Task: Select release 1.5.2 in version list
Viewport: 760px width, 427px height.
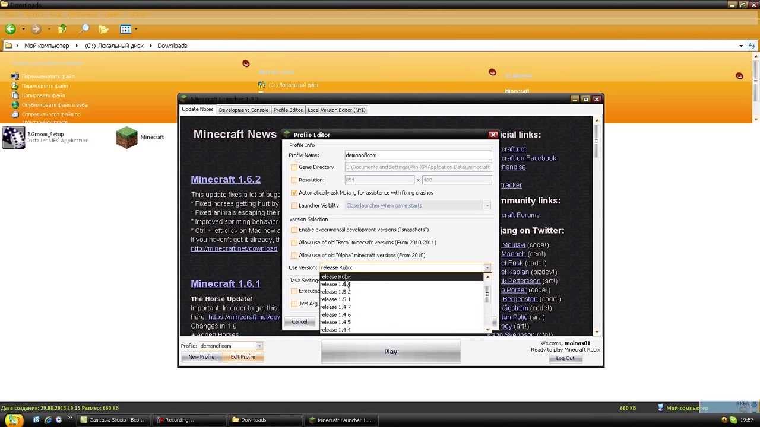Action: (402, 292)
